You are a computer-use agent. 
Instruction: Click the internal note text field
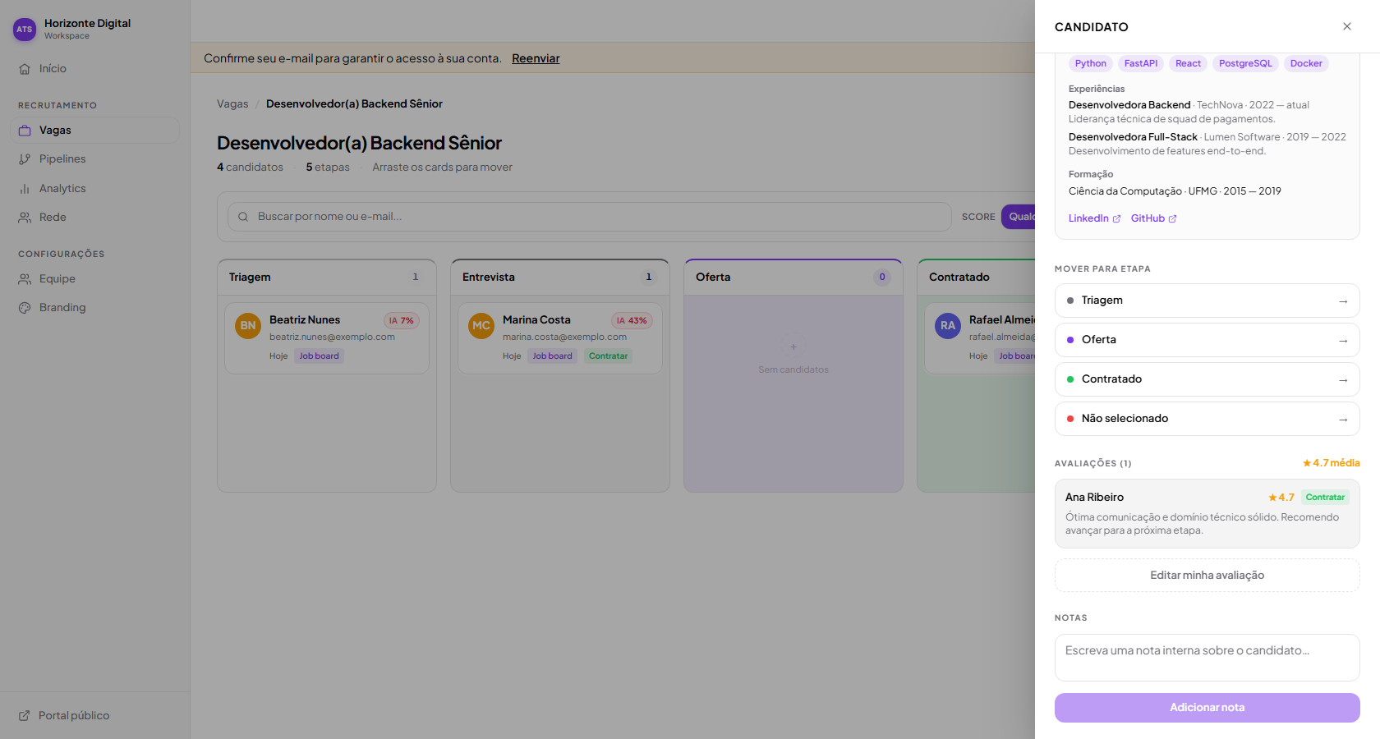coord(1207,658)
